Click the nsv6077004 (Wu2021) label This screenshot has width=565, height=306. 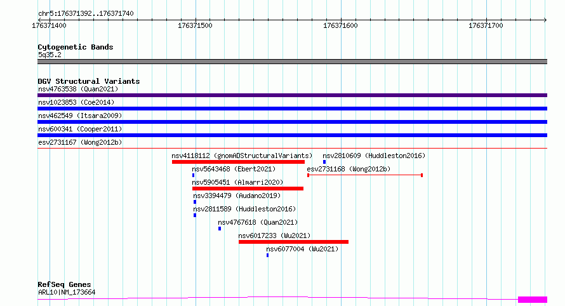point(302,249)
